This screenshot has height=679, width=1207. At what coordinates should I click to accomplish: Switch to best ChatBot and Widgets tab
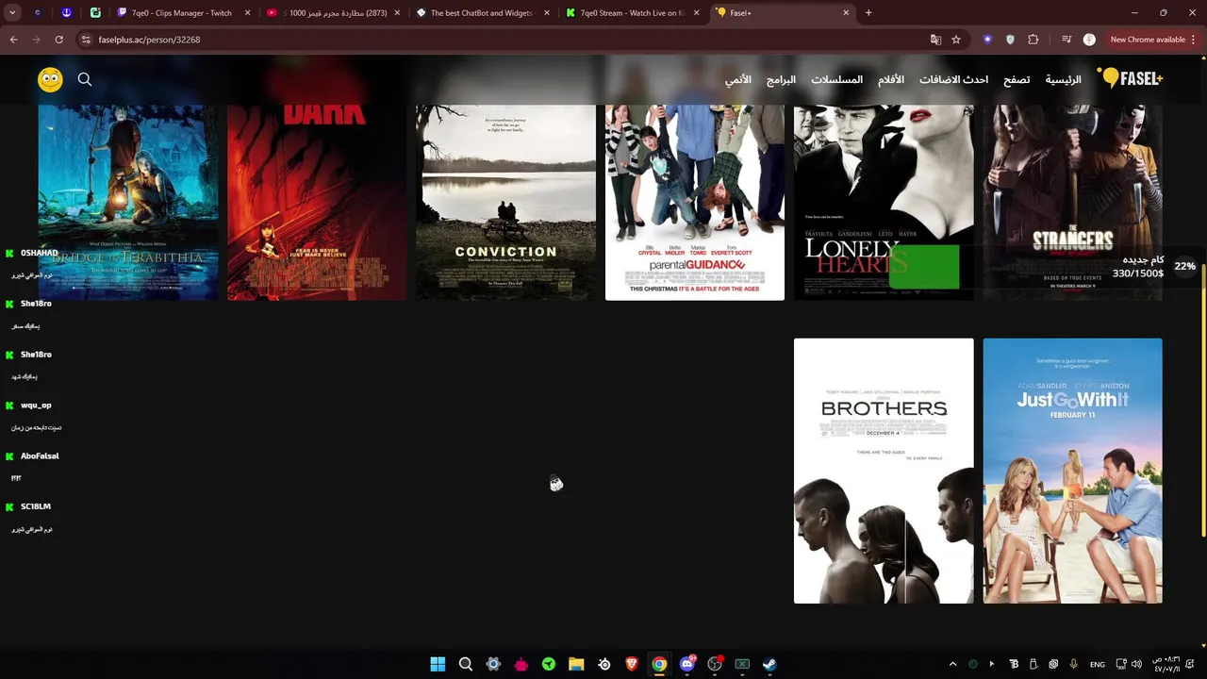[483, 13]
